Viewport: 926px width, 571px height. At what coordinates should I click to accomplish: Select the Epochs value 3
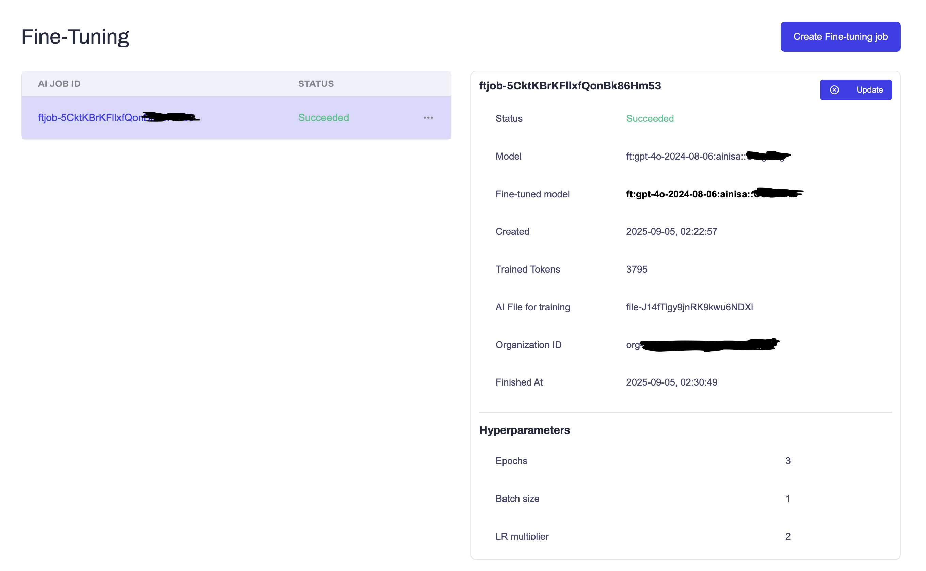[788, 460]
